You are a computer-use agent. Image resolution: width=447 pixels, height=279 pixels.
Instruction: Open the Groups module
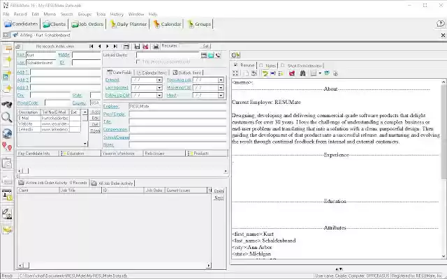click(x=199, y=24)
